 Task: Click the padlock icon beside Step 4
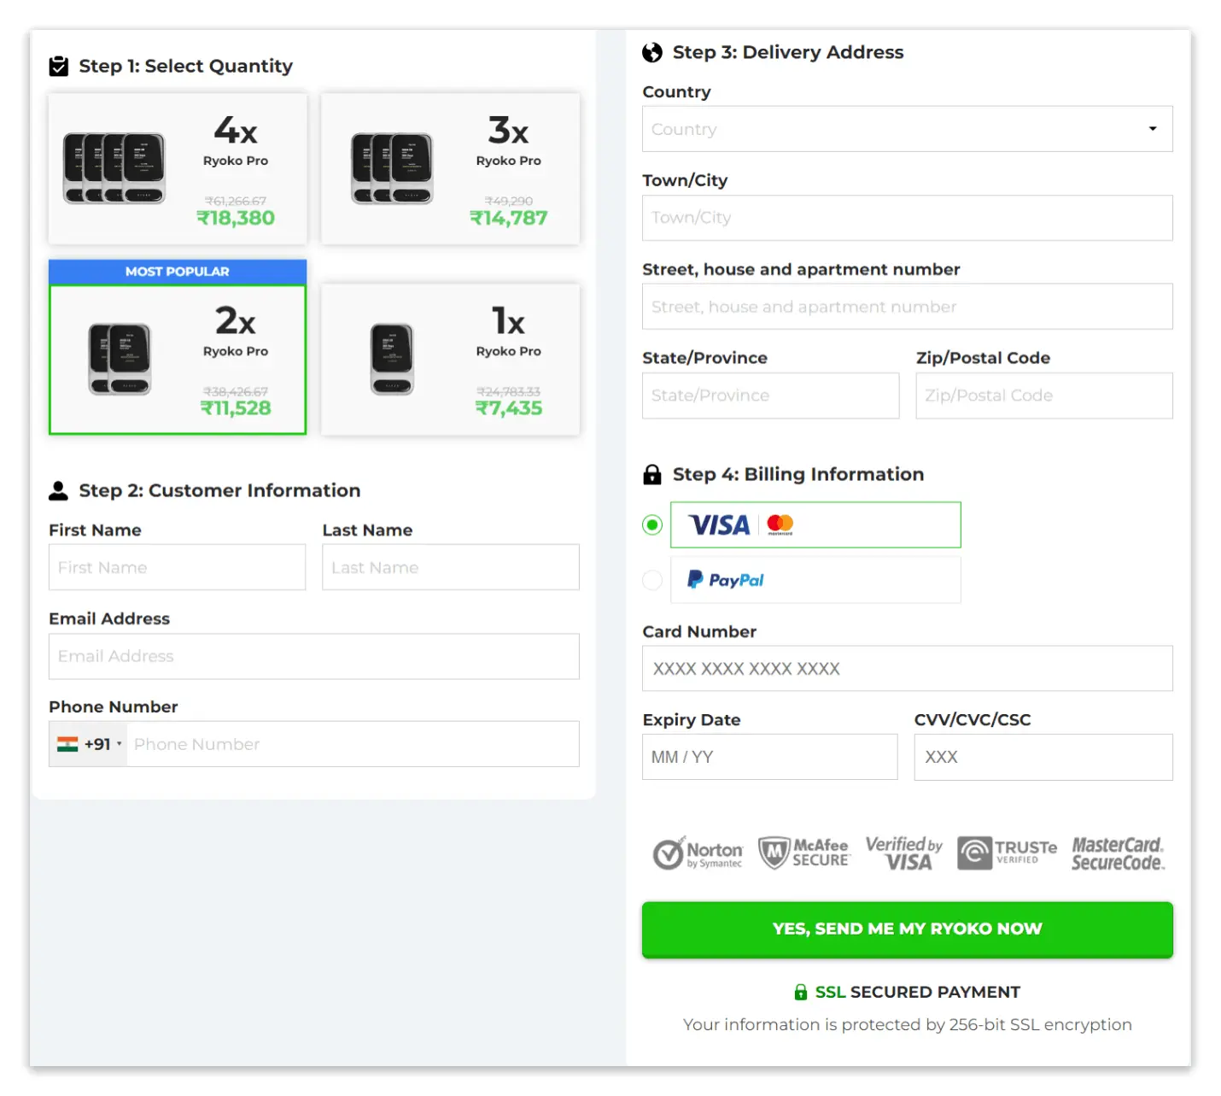(x=652, y=475)
